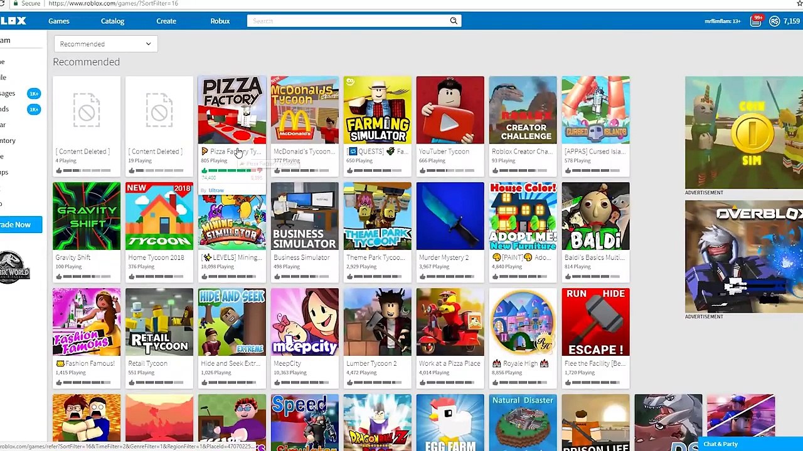Open Flee the Facility thumbnail
Screen dimensions: 803x451
596,322
